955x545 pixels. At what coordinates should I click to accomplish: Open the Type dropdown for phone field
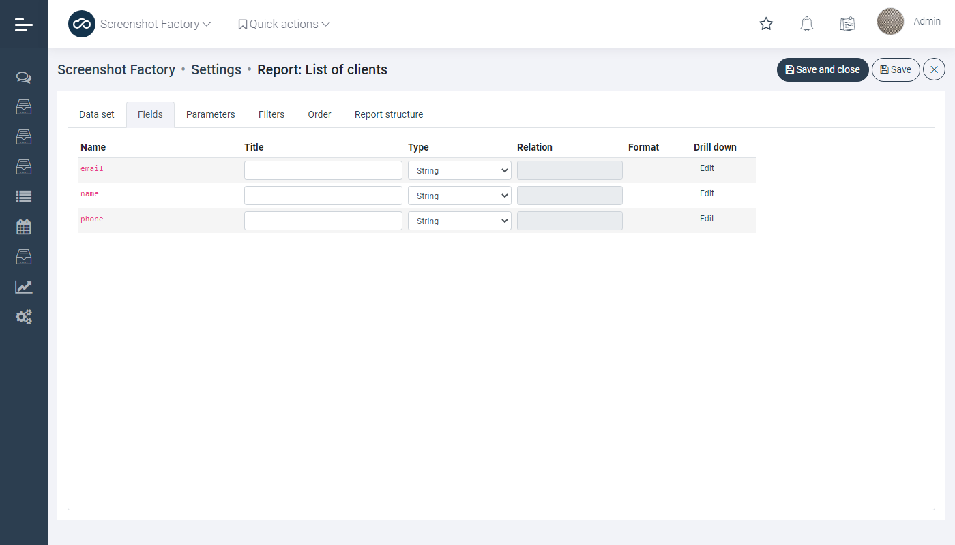click(459, 221)
